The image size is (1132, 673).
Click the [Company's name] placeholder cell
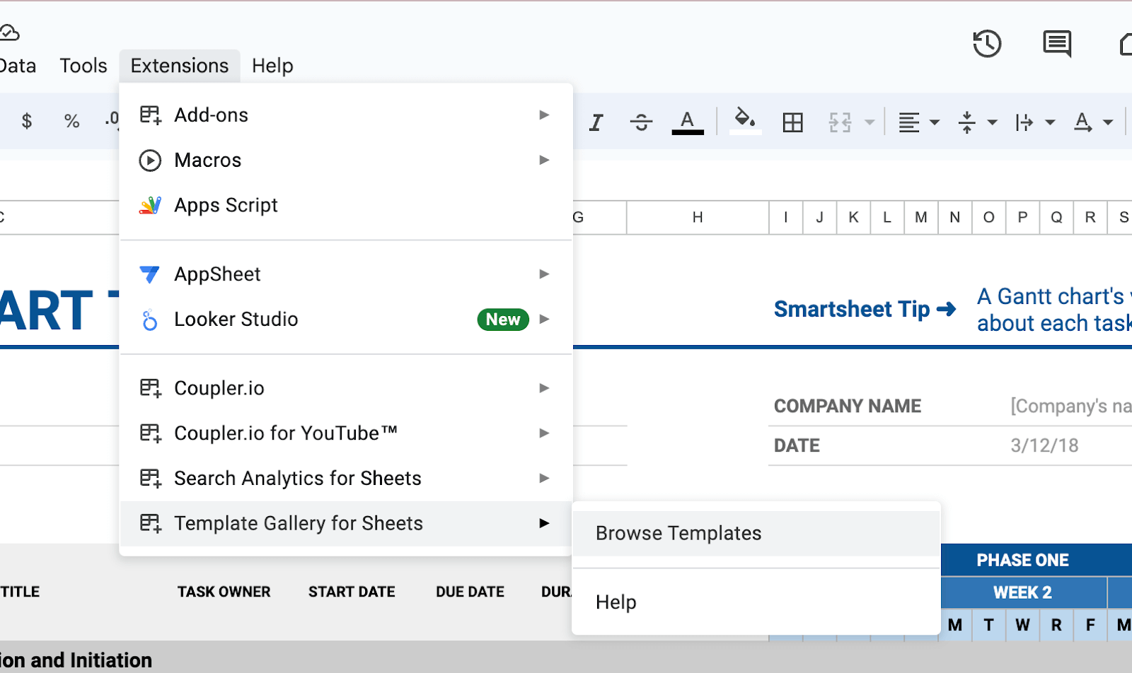click(1071, 406)
